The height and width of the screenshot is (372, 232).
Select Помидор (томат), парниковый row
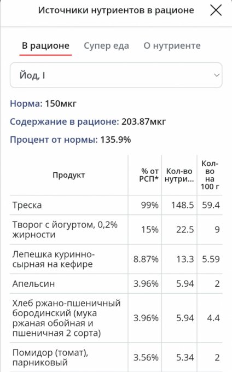tap(116, 357)
